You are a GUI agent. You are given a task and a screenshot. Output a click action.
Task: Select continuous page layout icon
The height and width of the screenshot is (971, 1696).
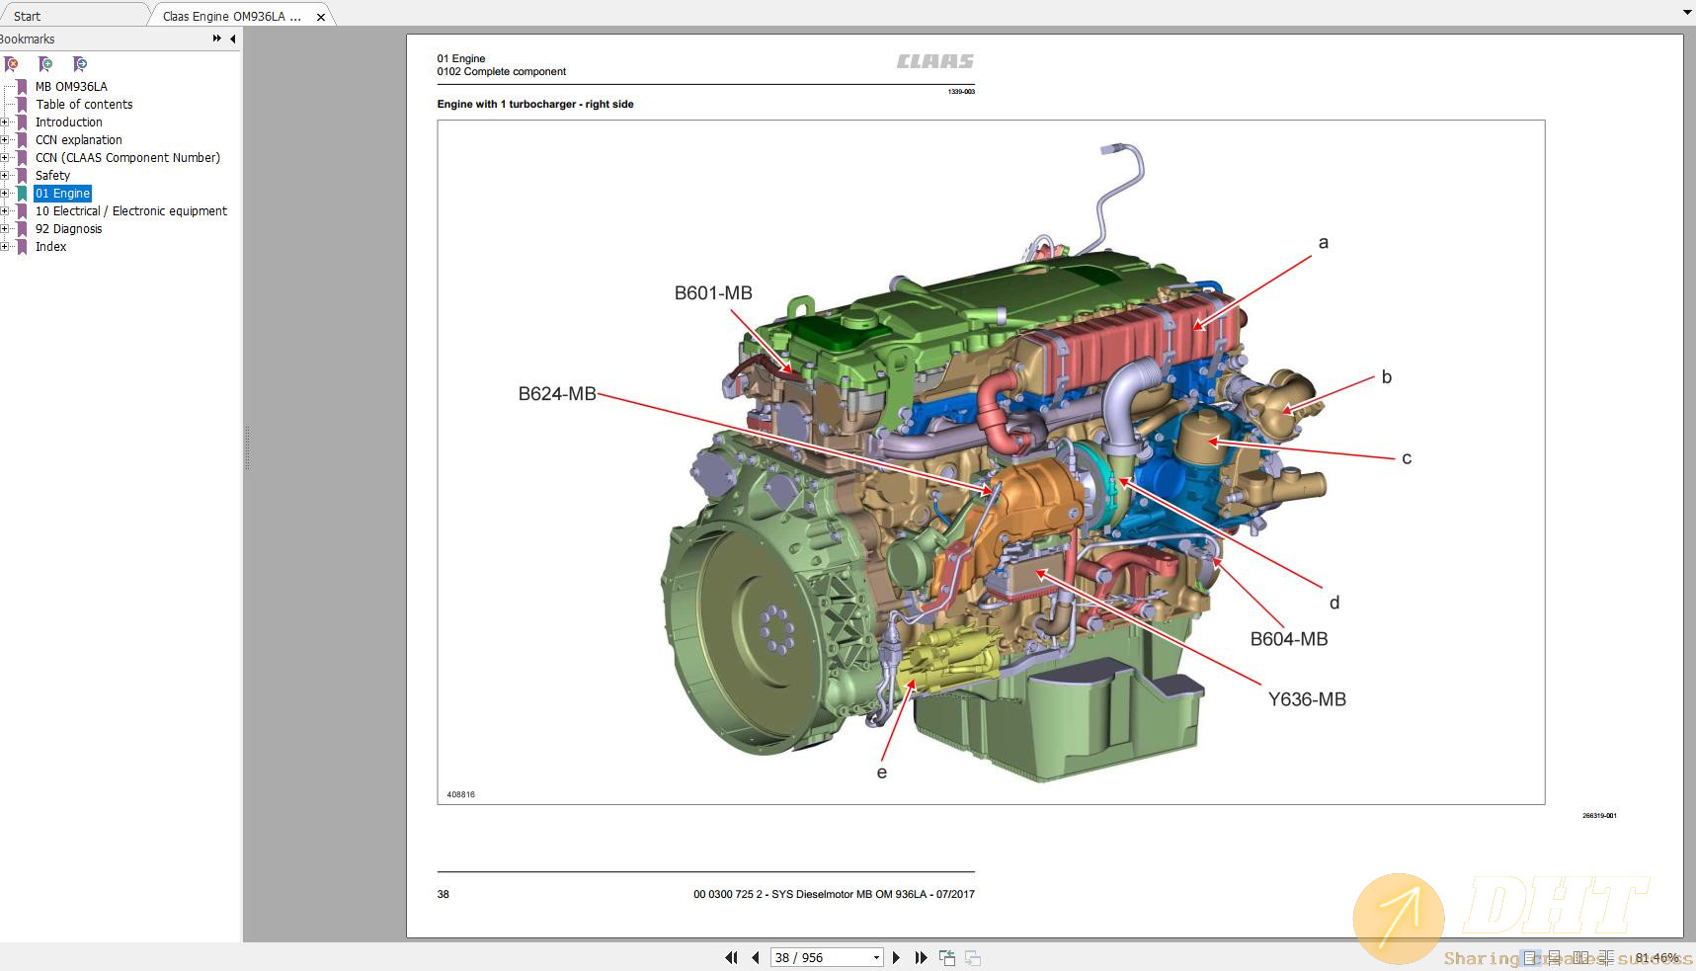[1555, 958]
